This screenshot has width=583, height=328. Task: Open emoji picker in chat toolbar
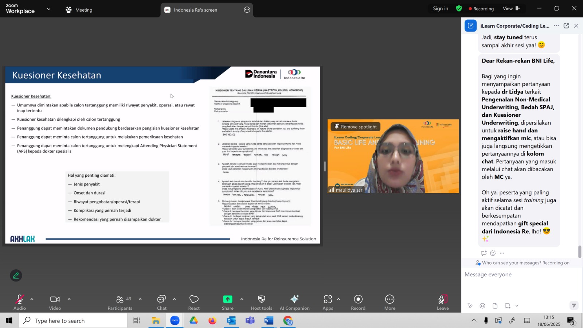pos(482,306)
